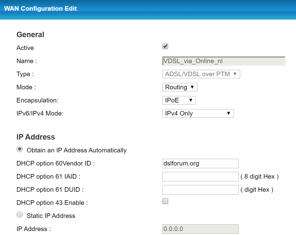Open the Type dropdown ADSL/VDSL over PTM

click(201, 74)
